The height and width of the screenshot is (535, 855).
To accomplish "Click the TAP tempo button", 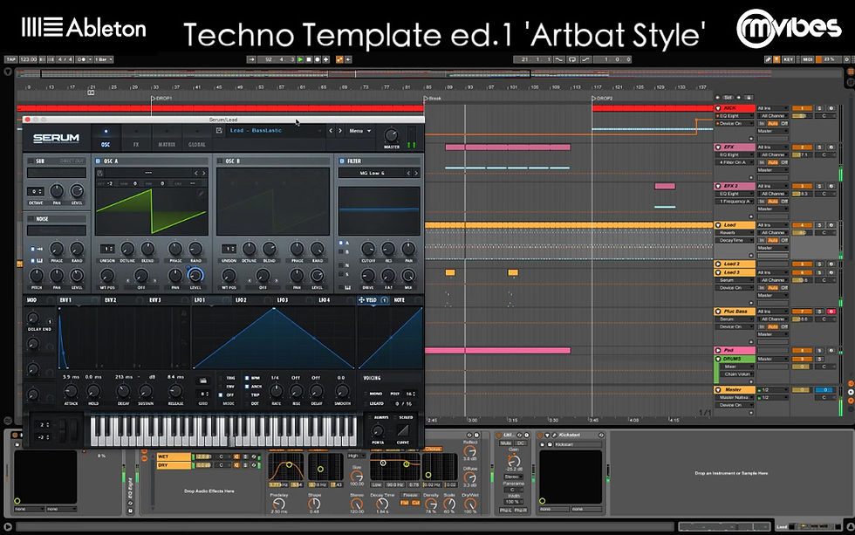I will tap(11, 58).
